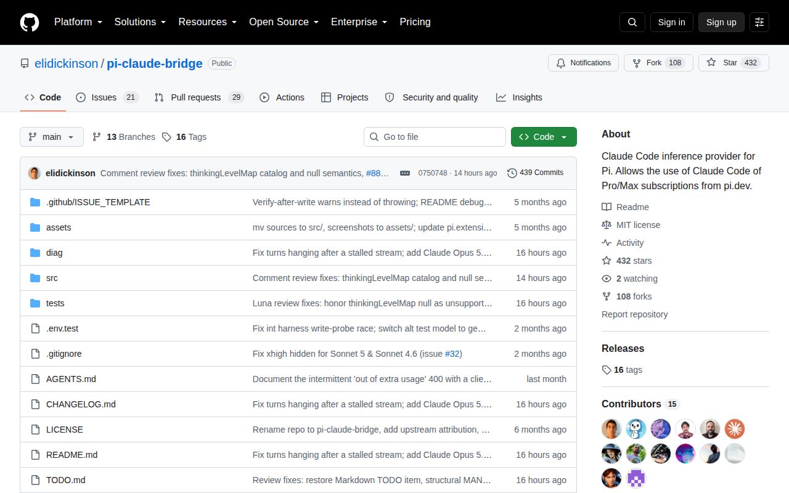
Task: Open the 439 Commits link
Action: pos(535,173)
